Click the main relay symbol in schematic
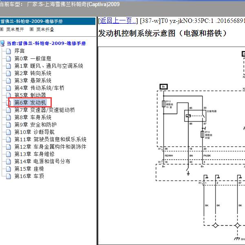 pos(195,116)
